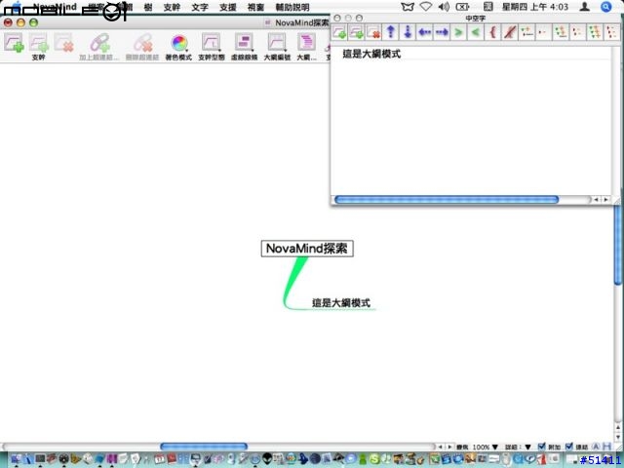Screen dimensions: 624x468
Task: Click the red curly brace icon
Action: [492, 32]
